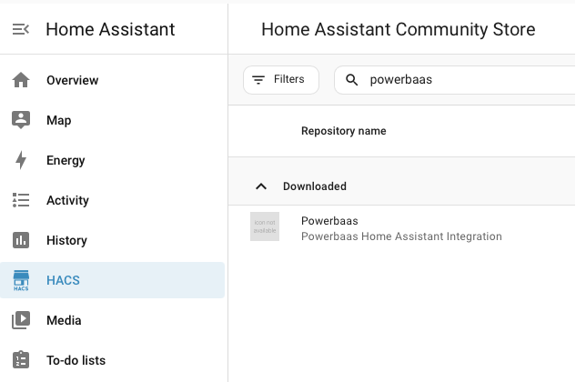Open To-do lists in the sidebar

(113, 360)
